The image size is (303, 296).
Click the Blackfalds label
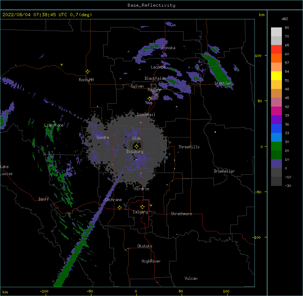(x=155, y=78)
